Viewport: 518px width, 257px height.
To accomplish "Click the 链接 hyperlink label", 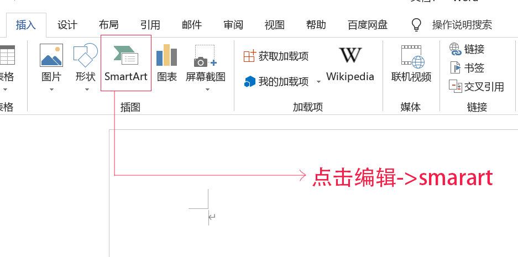I will pyautogui.click(x=474, y=49).
